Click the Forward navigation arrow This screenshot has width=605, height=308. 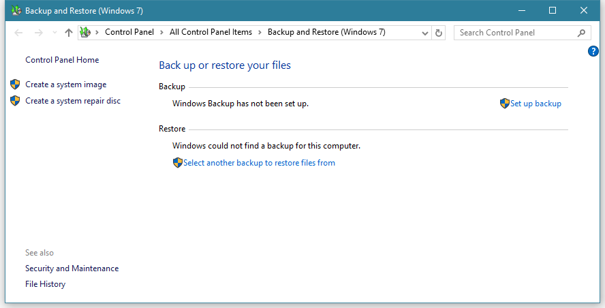[39, 33]
